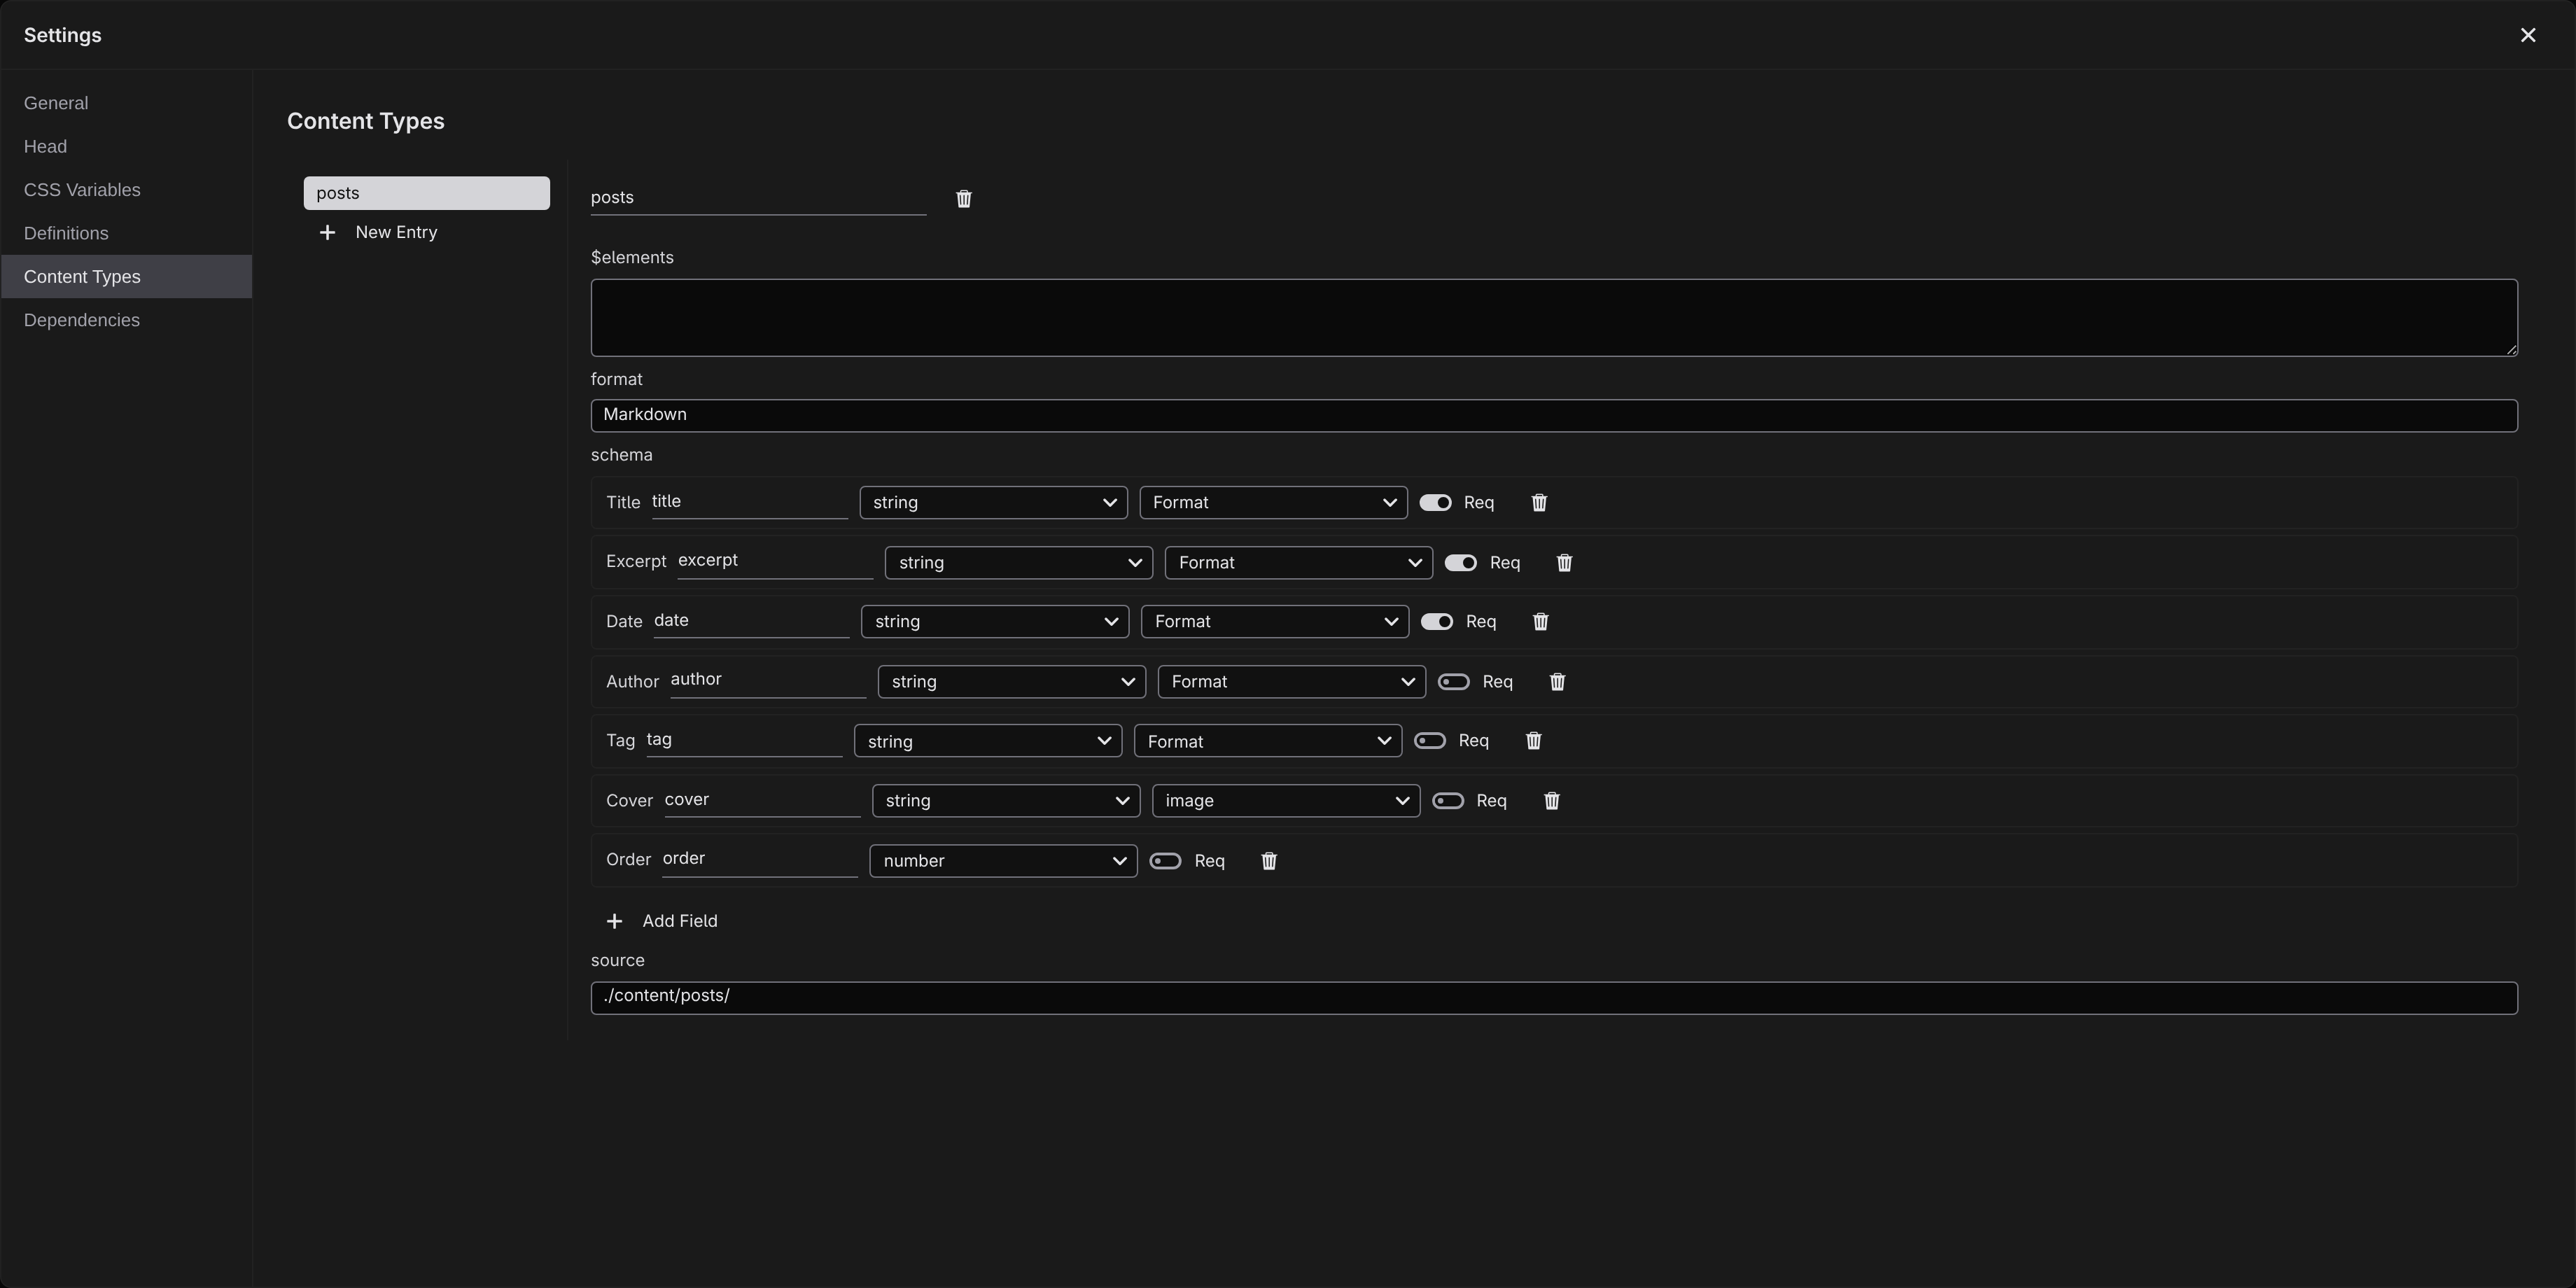Open the Date type dropdown
The height and width of the screenshot is (1288, 2576).
pos(995,622)
